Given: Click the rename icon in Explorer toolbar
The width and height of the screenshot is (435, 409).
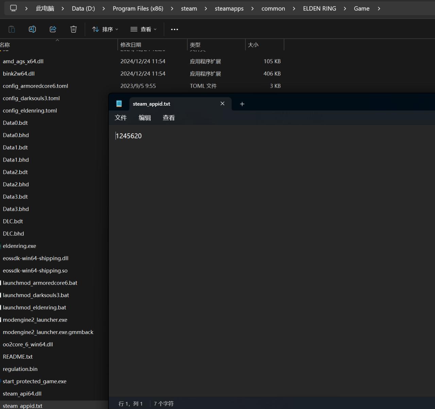Looking at the screenshot, I should (32, 29).
